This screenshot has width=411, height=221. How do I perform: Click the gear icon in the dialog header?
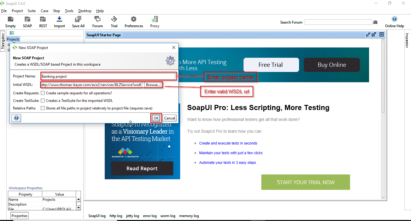[170, 60]
